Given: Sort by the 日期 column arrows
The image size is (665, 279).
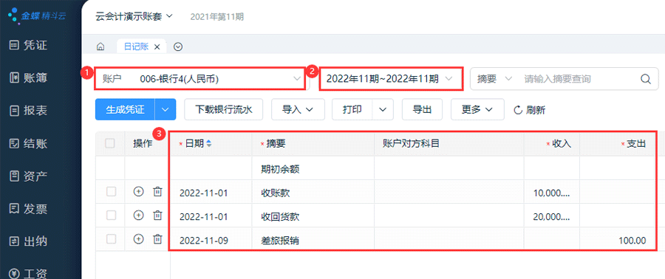Looking at the screenshot, I should tap(208, 144).
